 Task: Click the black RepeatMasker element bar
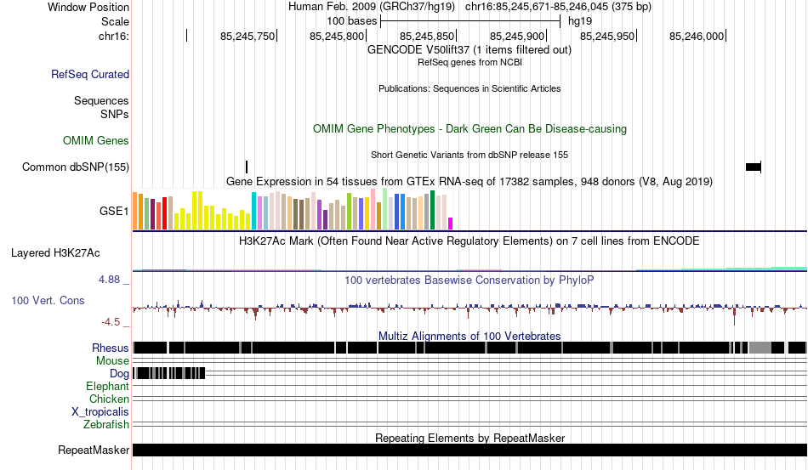click(469, 450)
